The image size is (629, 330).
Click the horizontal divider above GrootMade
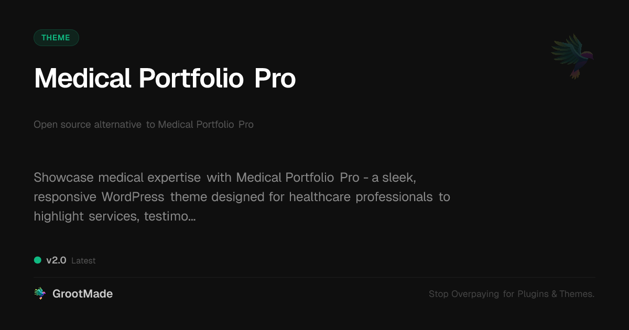(x=314, y=277)
